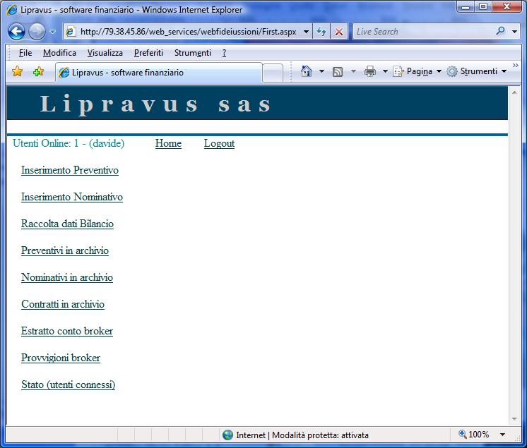Screen dimensions: 527x448
Task: Maximize the Internet Explorer window
Action: 483,7
